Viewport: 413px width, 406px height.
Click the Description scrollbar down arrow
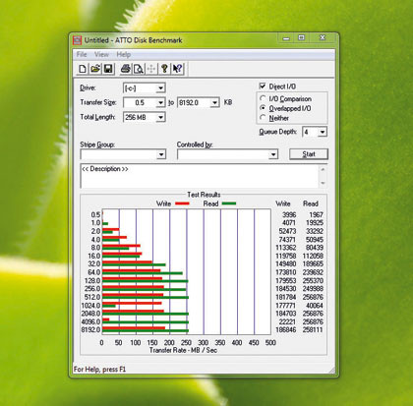[323, 183]
